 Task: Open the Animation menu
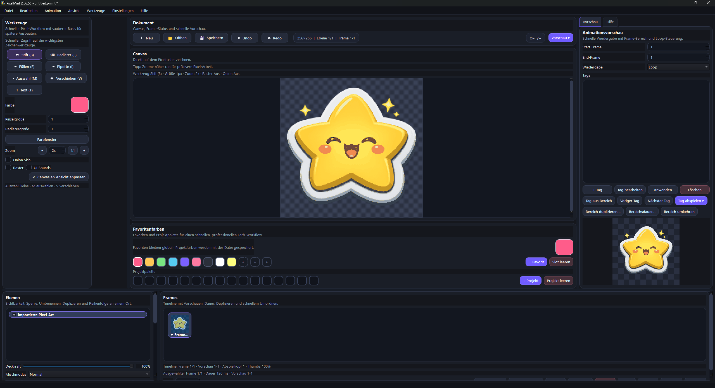pos(53,11)
